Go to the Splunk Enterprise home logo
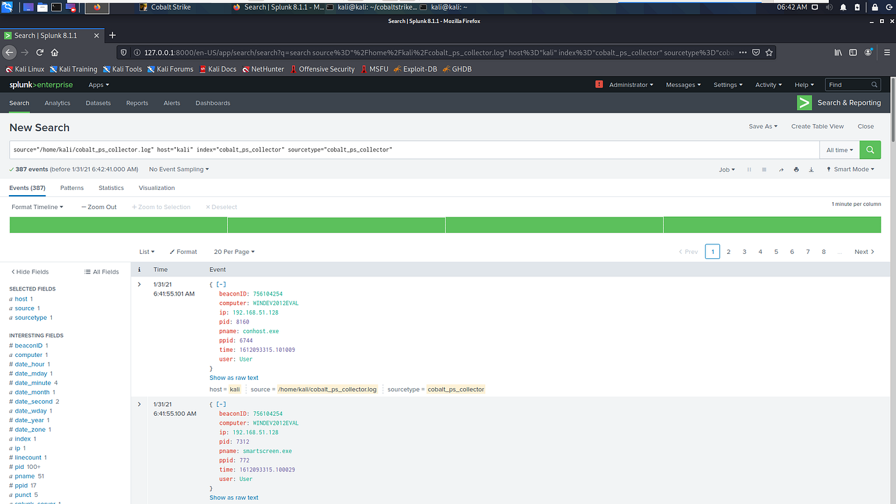This screenshot has height=504, width=896. [x=41, y=85]
